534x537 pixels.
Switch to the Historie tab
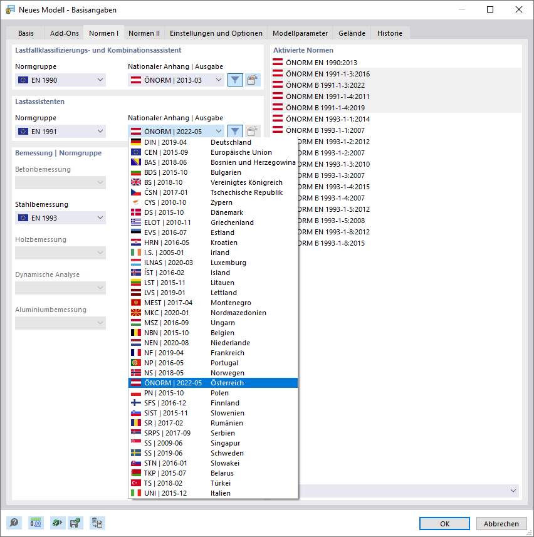389,33
